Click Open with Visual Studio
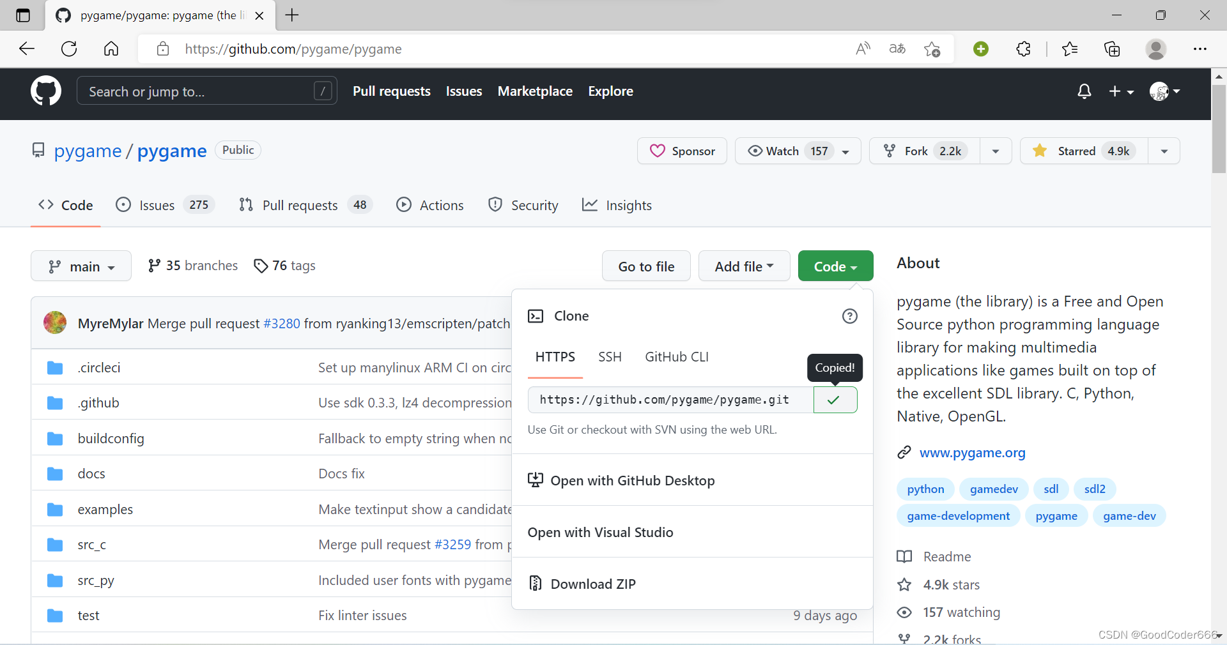 [x=693, y=532]
